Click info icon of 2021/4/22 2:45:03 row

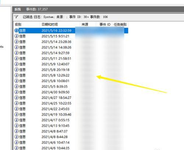click(x=17, y=109)
